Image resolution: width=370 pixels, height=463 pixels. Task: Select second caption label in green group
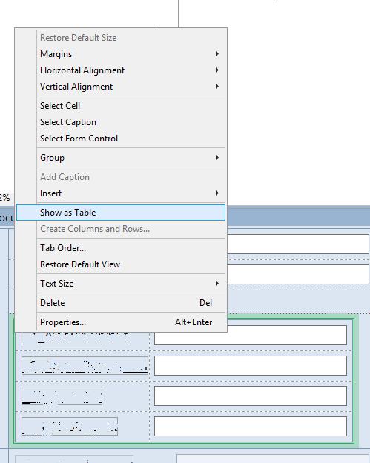85,365
